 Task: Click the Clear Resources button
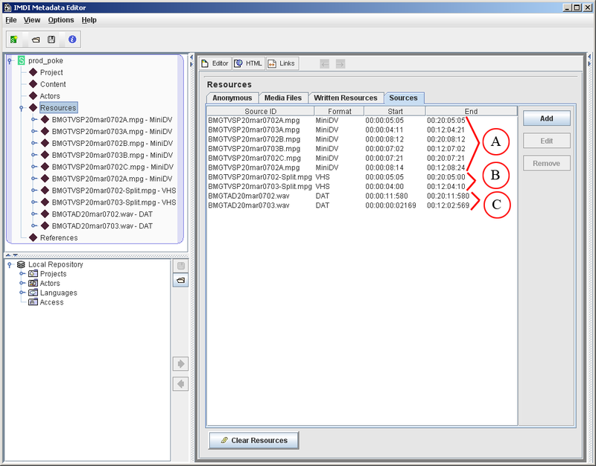tap(253, 440)
